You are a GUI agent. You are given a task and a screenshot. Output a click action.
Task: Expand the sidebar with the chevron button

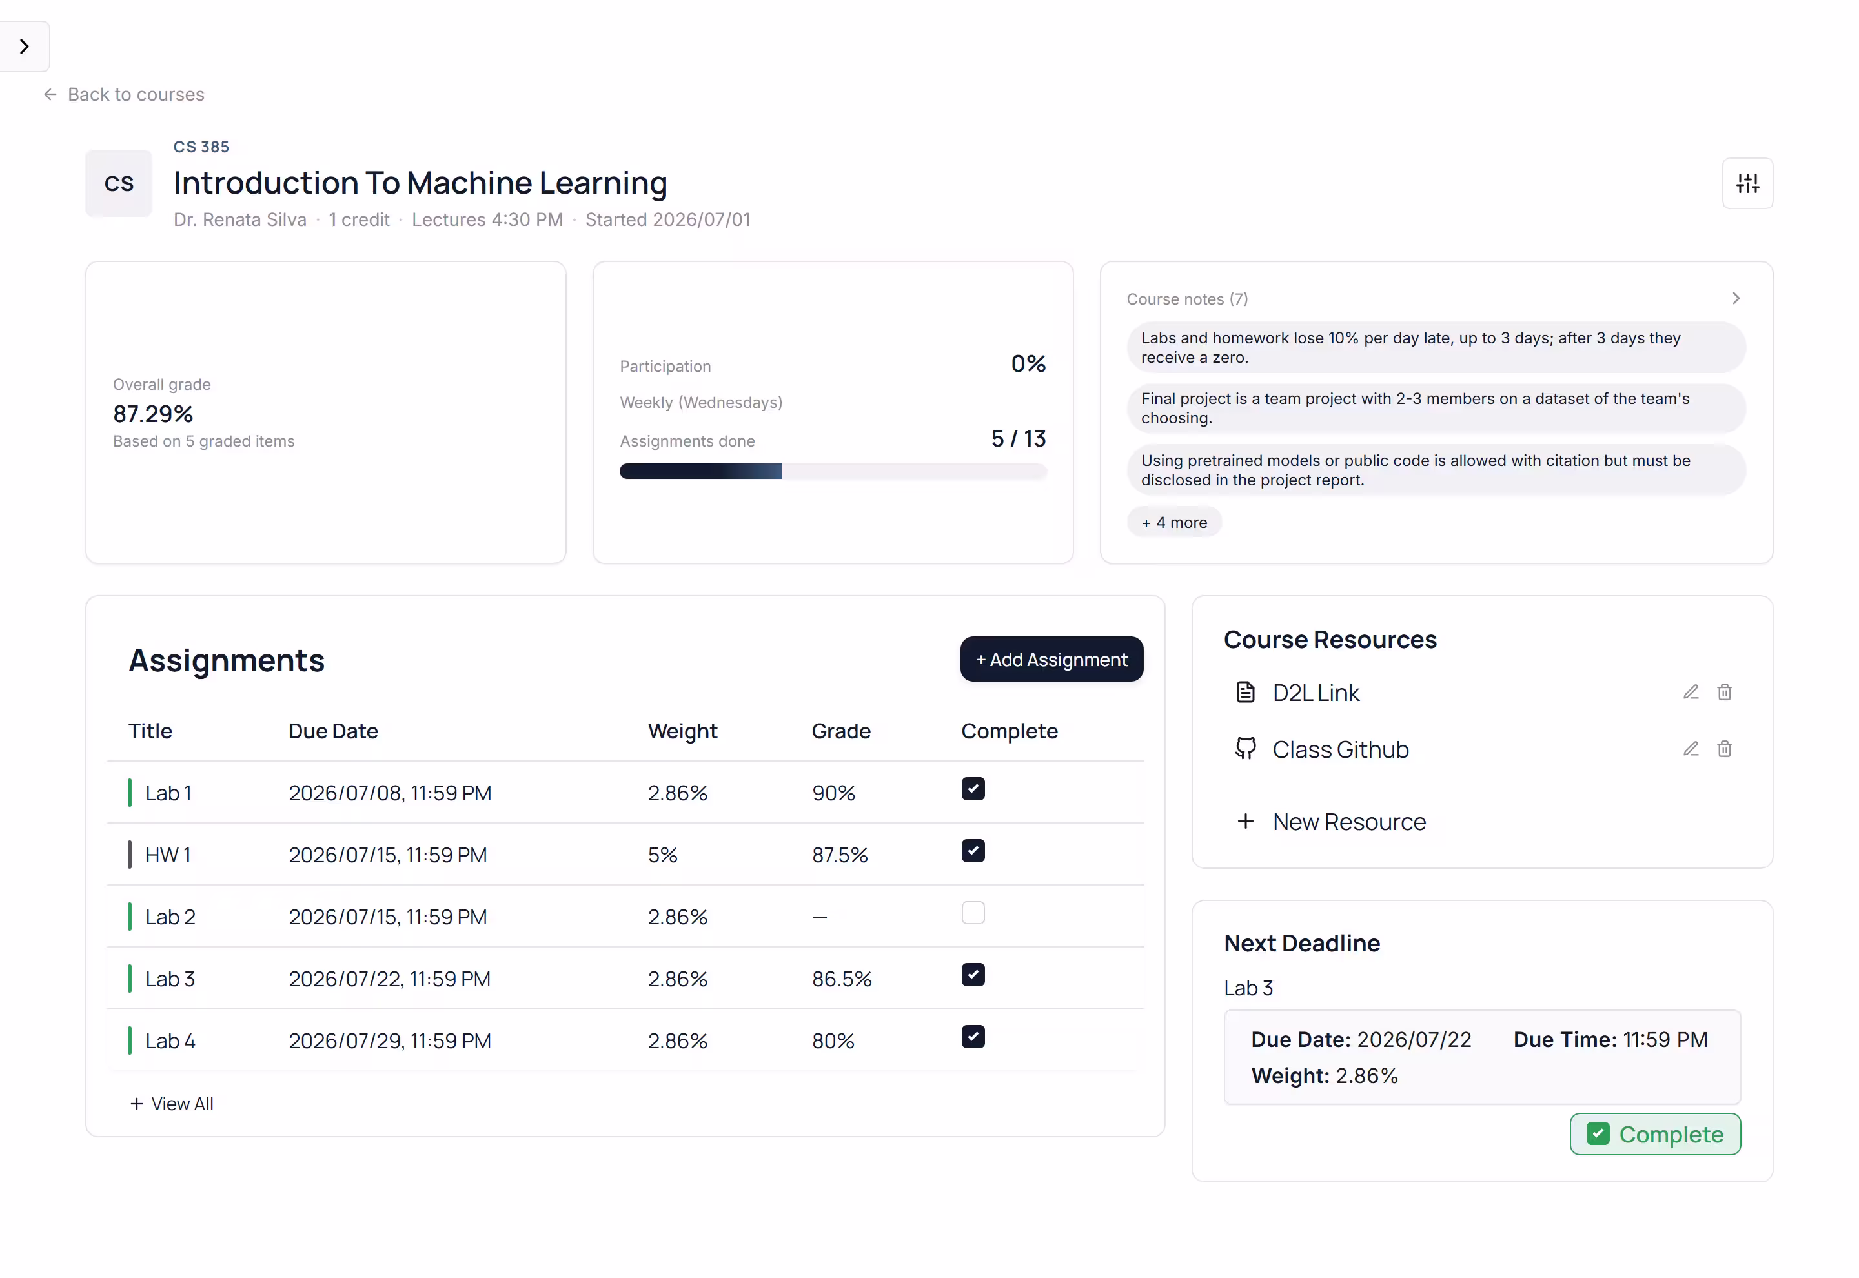[x=24, y=46]
